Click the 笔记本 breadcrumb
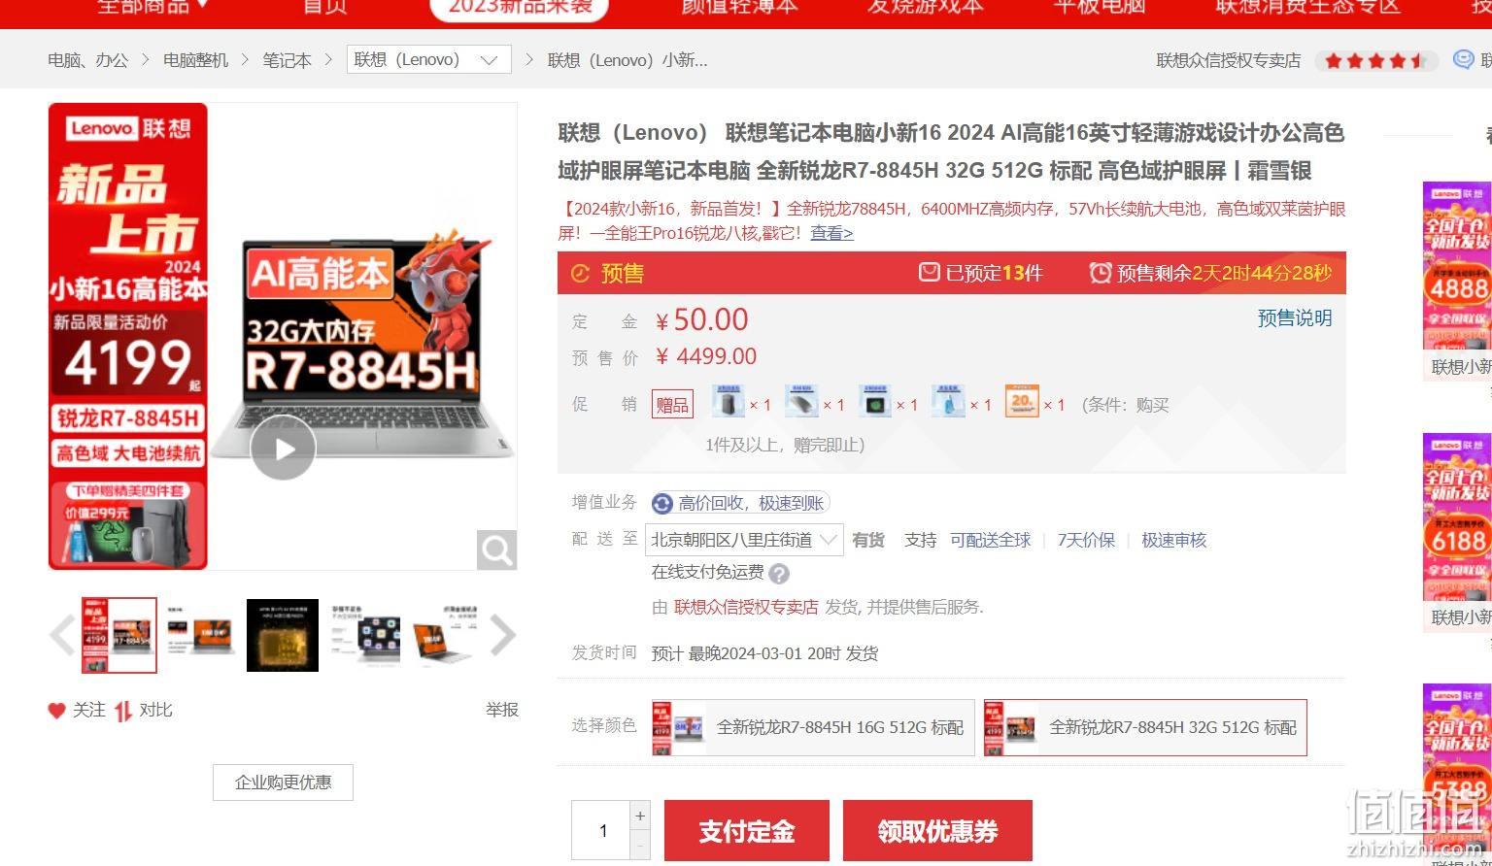Screen dimensions: 1492x866 pyautogui.click(x=287, y=60)
